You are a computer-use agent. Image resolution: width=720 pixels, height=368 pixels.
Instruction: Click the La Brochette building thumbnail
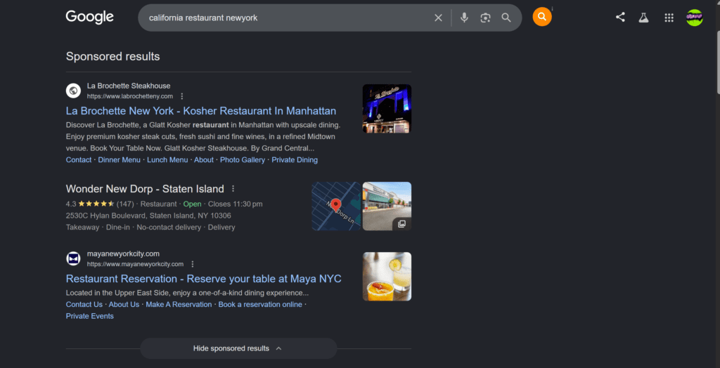(x=387, y=109)
